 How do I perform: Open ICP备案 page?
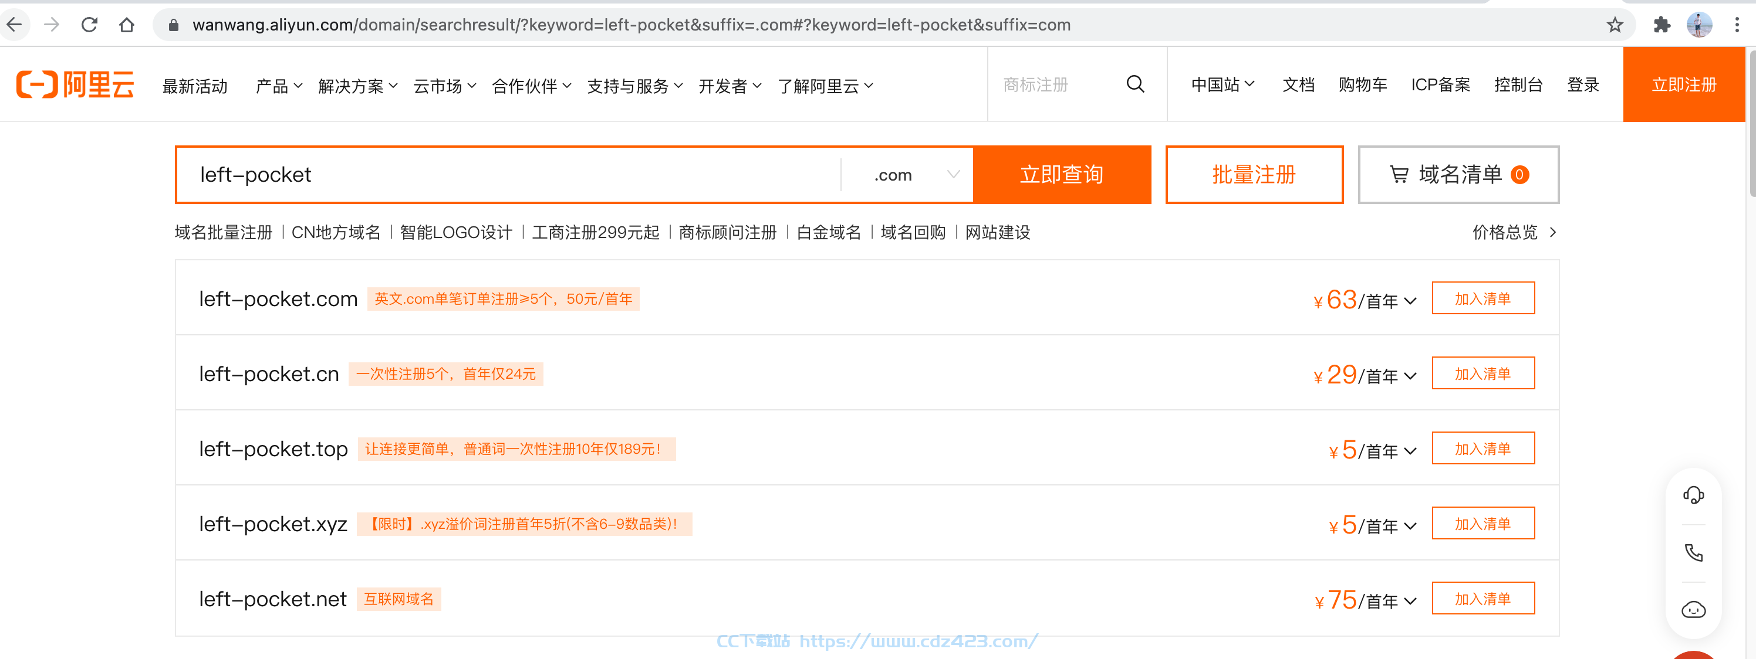point(1440,84)
